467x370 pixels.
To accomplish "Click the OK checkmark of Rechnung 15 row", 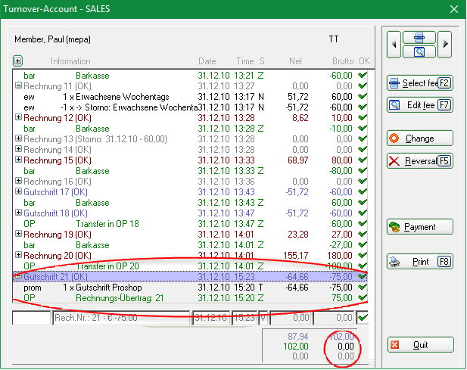I will [362, 160].
